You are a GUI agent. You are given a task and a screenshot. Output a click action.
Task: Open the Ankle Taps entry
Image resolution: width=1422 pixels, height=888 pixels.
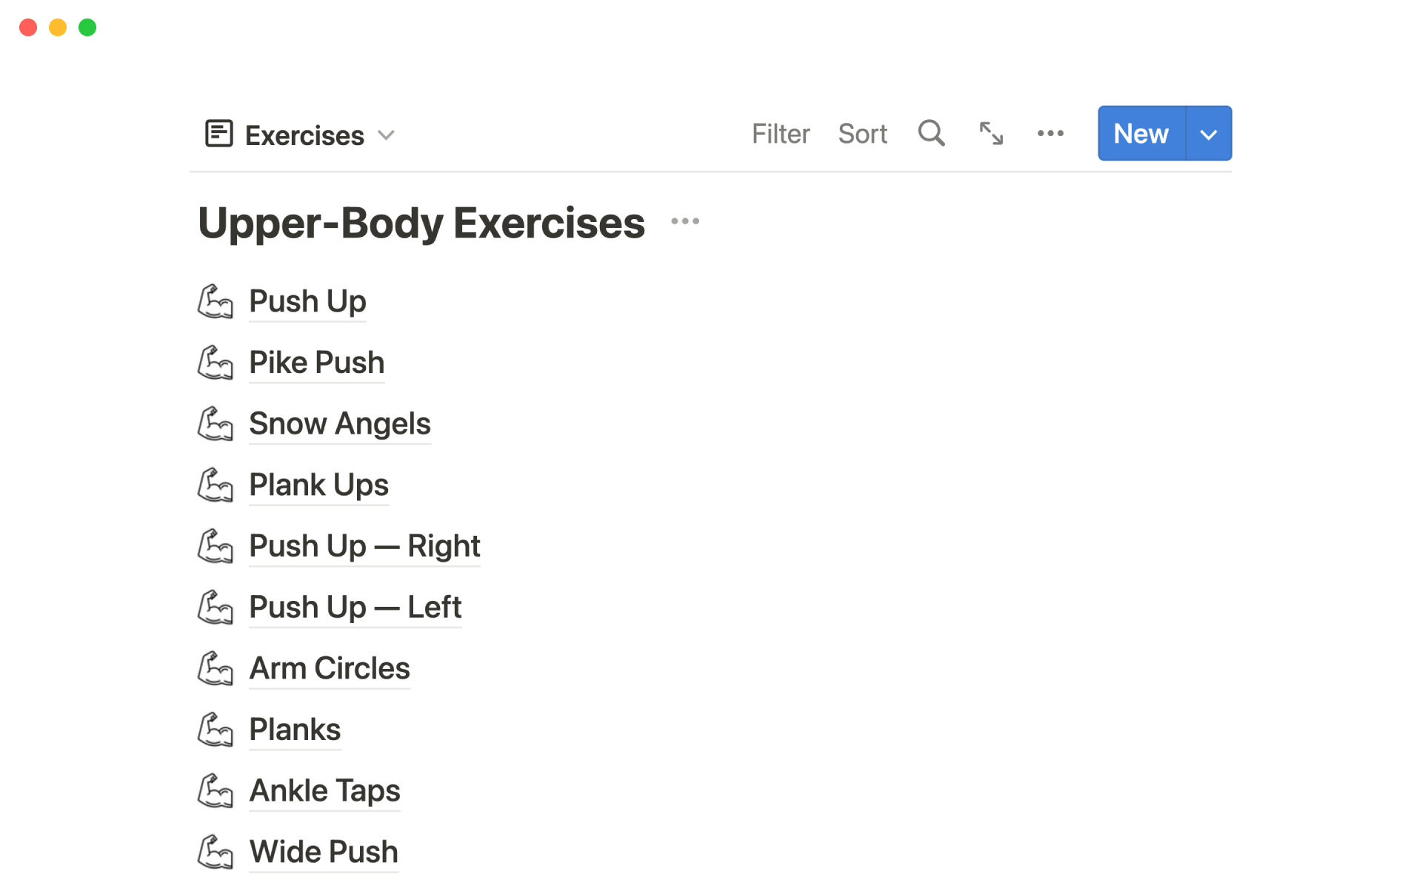click(x=324, y=791)
